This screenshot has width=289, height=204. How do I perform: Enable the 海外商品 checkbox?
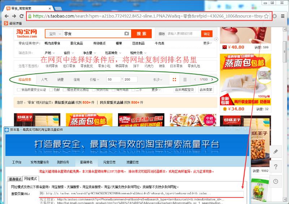113,90
